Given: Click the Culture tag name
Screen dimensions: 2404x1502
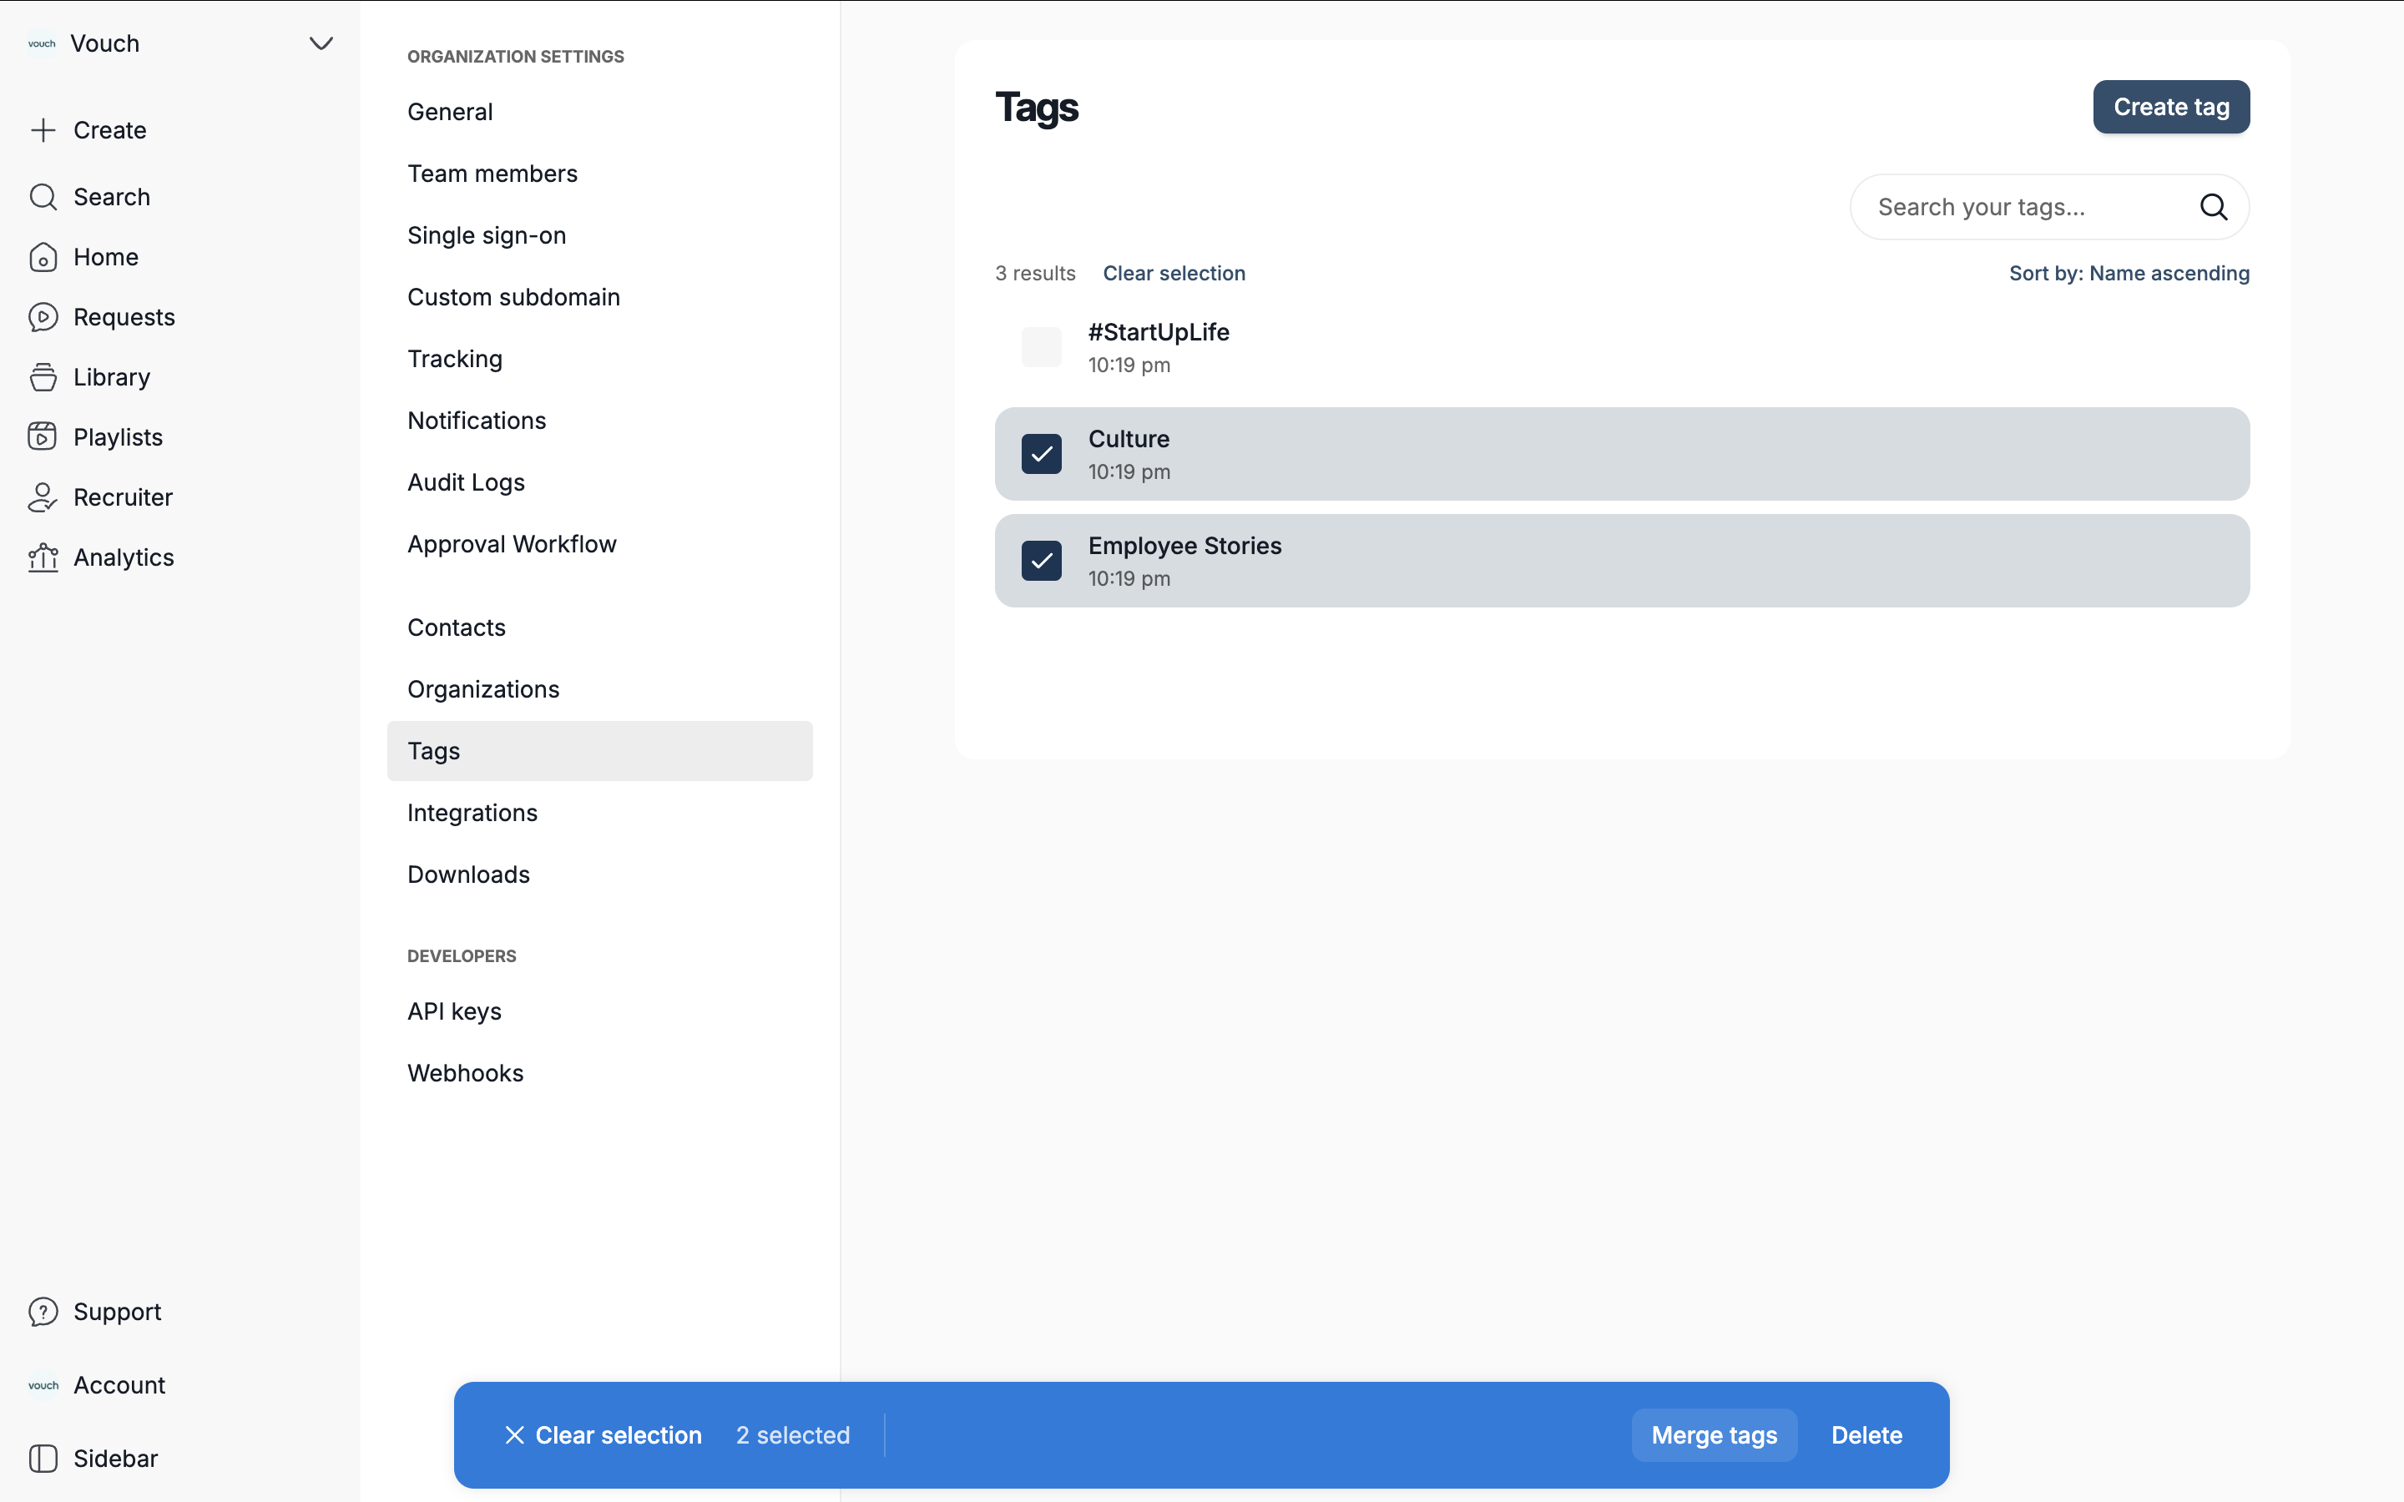Looking at the screenshot, I should point(1129,439).
